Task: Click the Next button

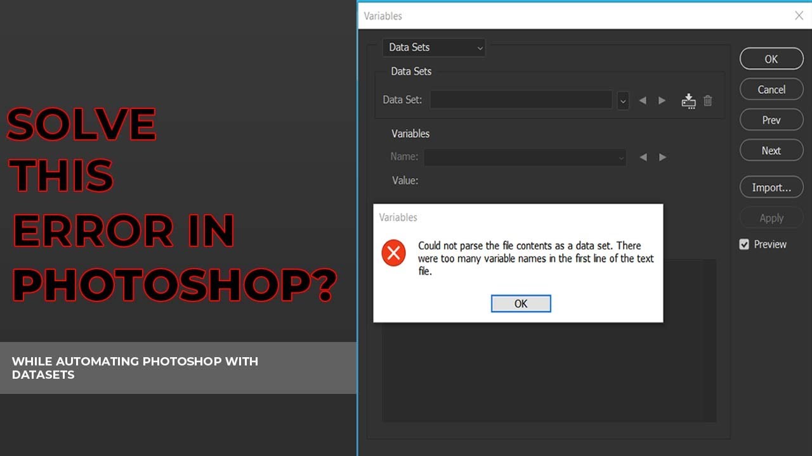Action: click(x=771, y=150)
